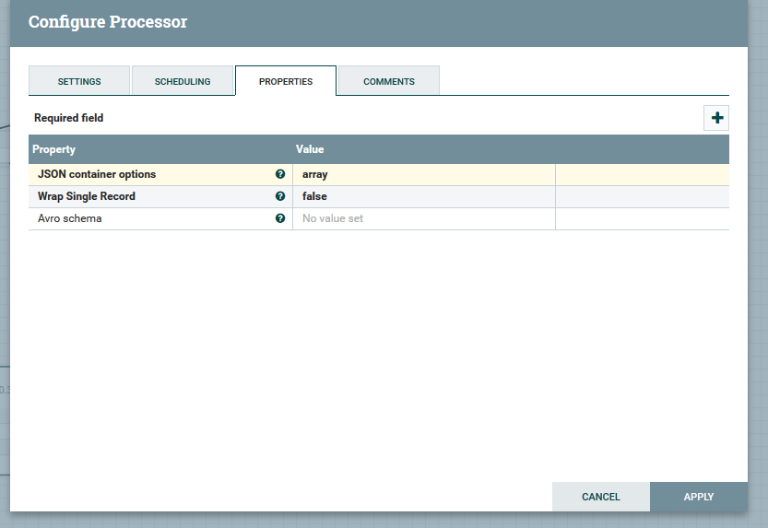Click the Property column header
This screenshot has height=528, width=768.
coord(54,149)
